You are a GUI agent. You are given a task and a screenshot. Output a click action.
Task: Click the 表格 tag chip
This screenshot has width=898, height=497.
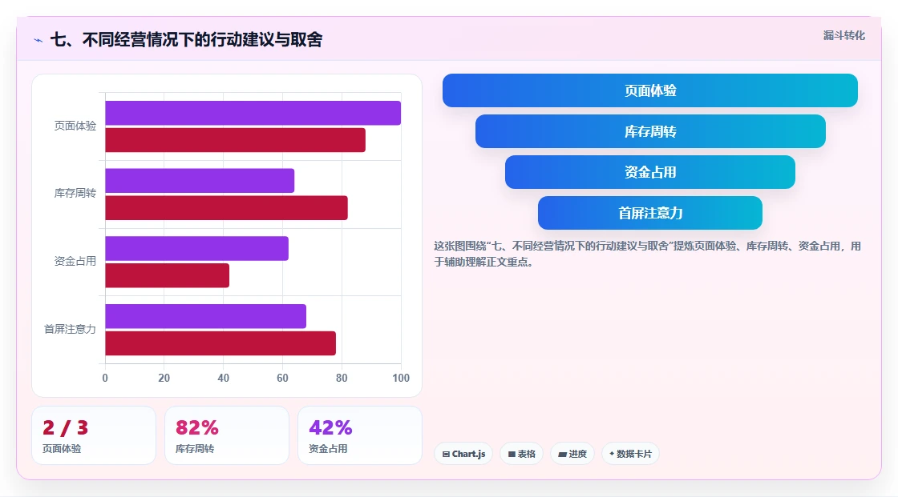pyautogui.click(x=522, y=454)
